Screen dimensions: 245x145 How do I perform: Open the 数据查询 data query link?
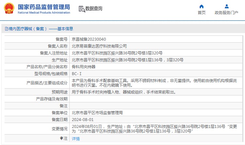click(x=94, y=9)
